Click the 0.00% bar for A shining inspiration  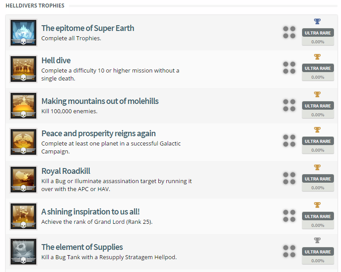tap(318, 225)
